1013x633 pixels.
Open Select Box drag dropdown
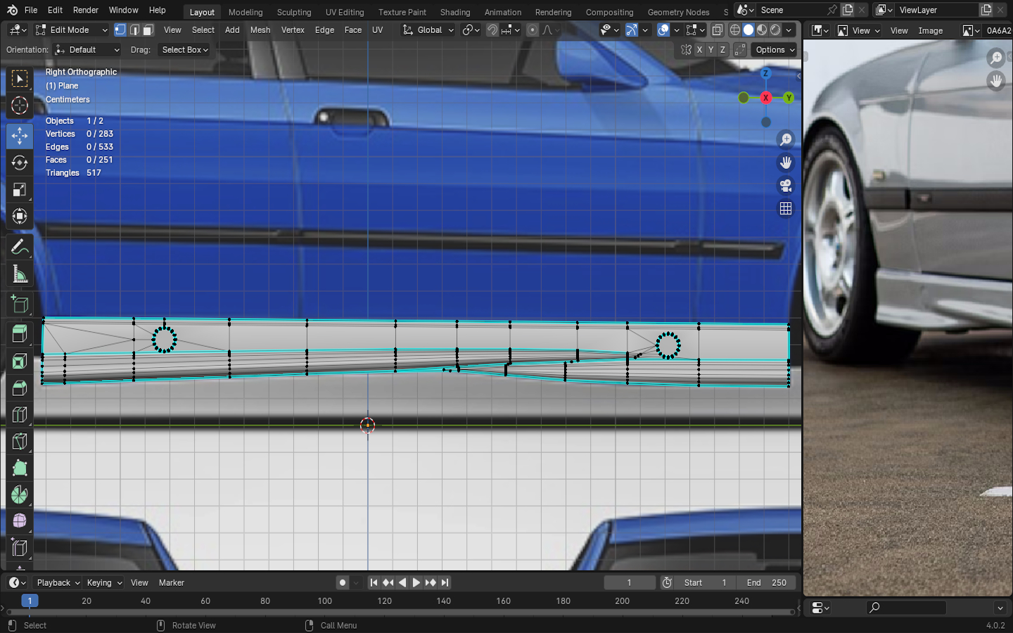pos(184,50)
